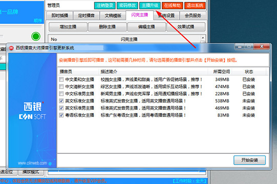The image size is (277, 184).
Task: Click the 效果试播 button
Action: click(x=186, y=27)
